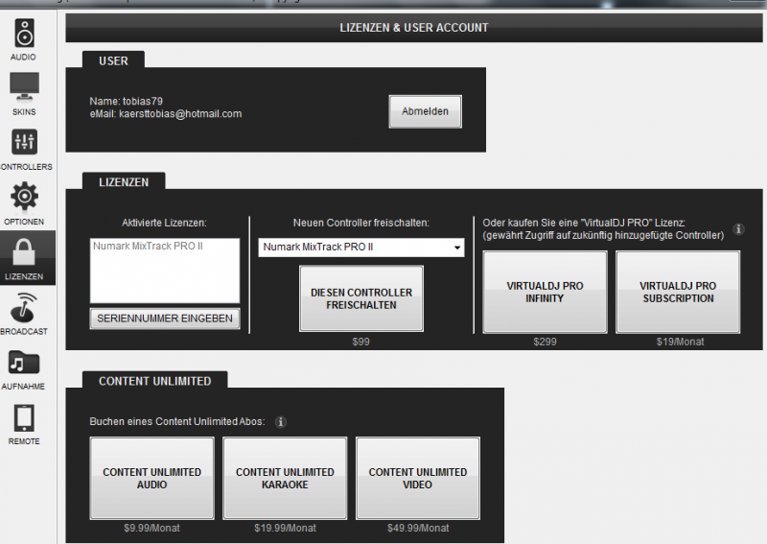Click the $299 price label

[545, 342]
